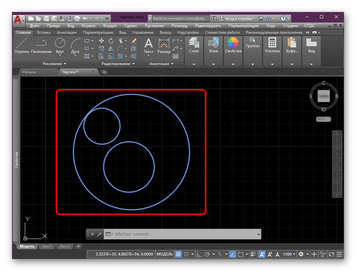The image size is (356, 271).
Task: Select the Круг circle tool
Action: pos(60,46)
